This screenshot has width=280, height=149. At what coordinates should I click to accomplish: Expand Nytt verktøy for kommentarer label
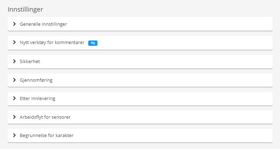(52, 43)
